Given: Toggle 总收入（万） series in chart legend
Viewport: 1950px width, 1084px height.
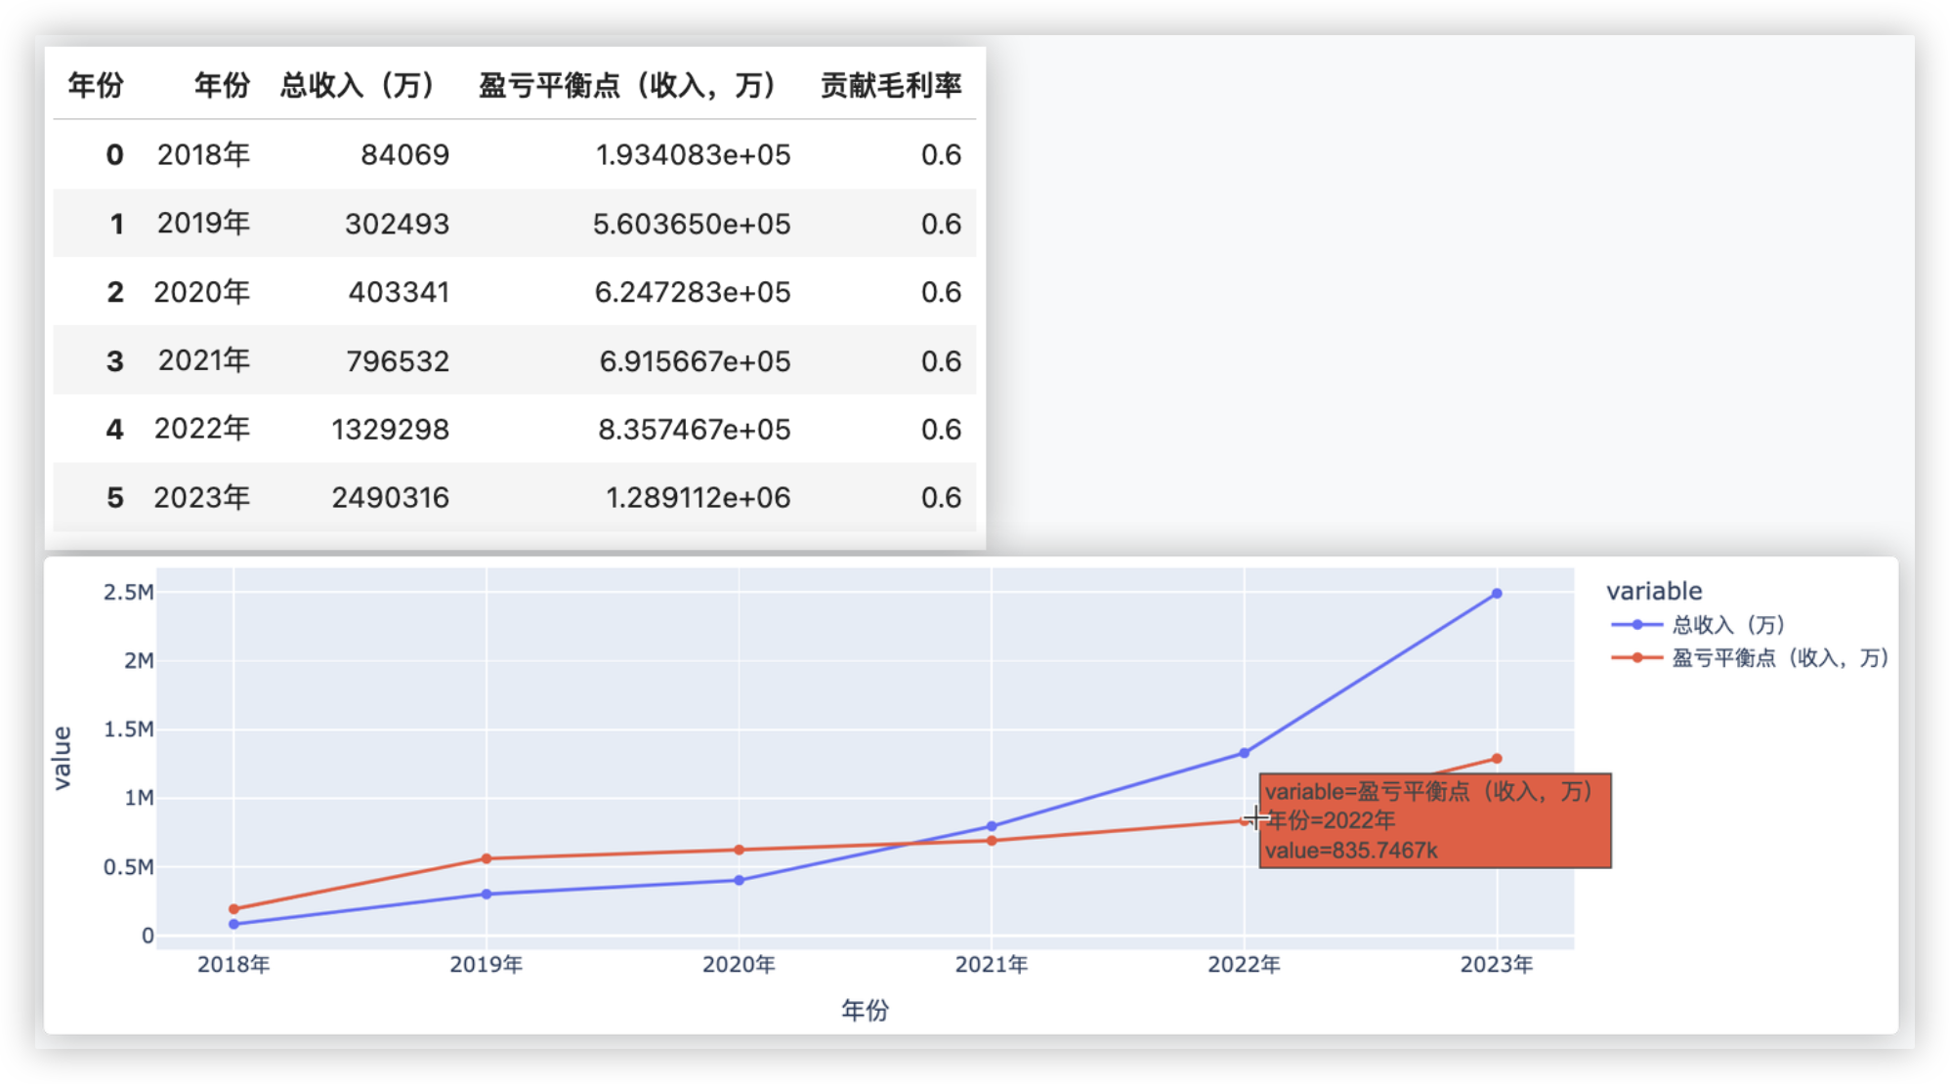Looking at the screenshot, I should click(1727, 625).
